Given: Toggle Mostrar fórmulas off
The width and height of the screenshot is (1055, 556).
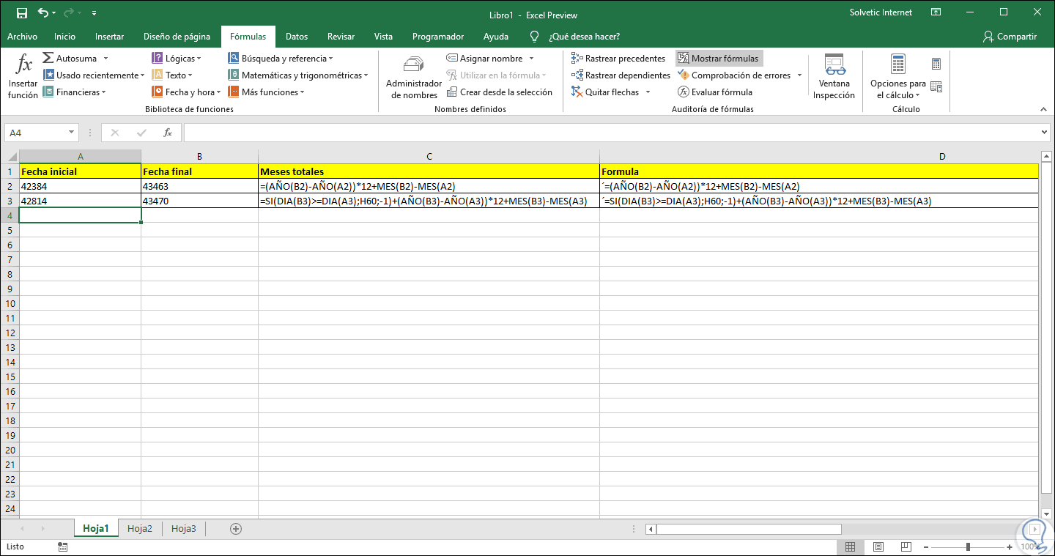Looking at the screenshot, I should point(719,59).
